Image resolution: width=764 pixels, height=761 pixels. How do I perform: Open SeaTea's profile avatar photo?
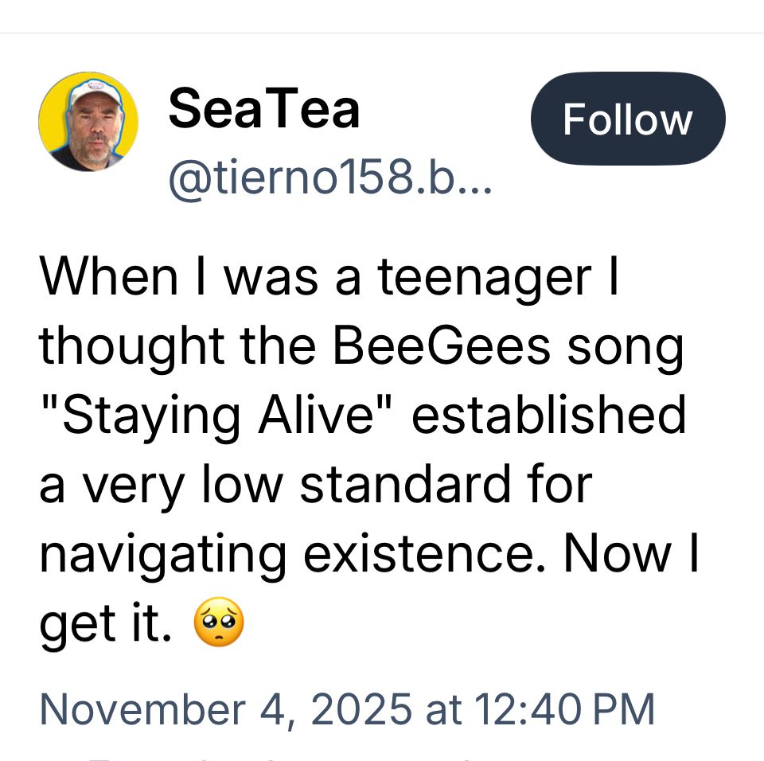[x=88, y=121]
